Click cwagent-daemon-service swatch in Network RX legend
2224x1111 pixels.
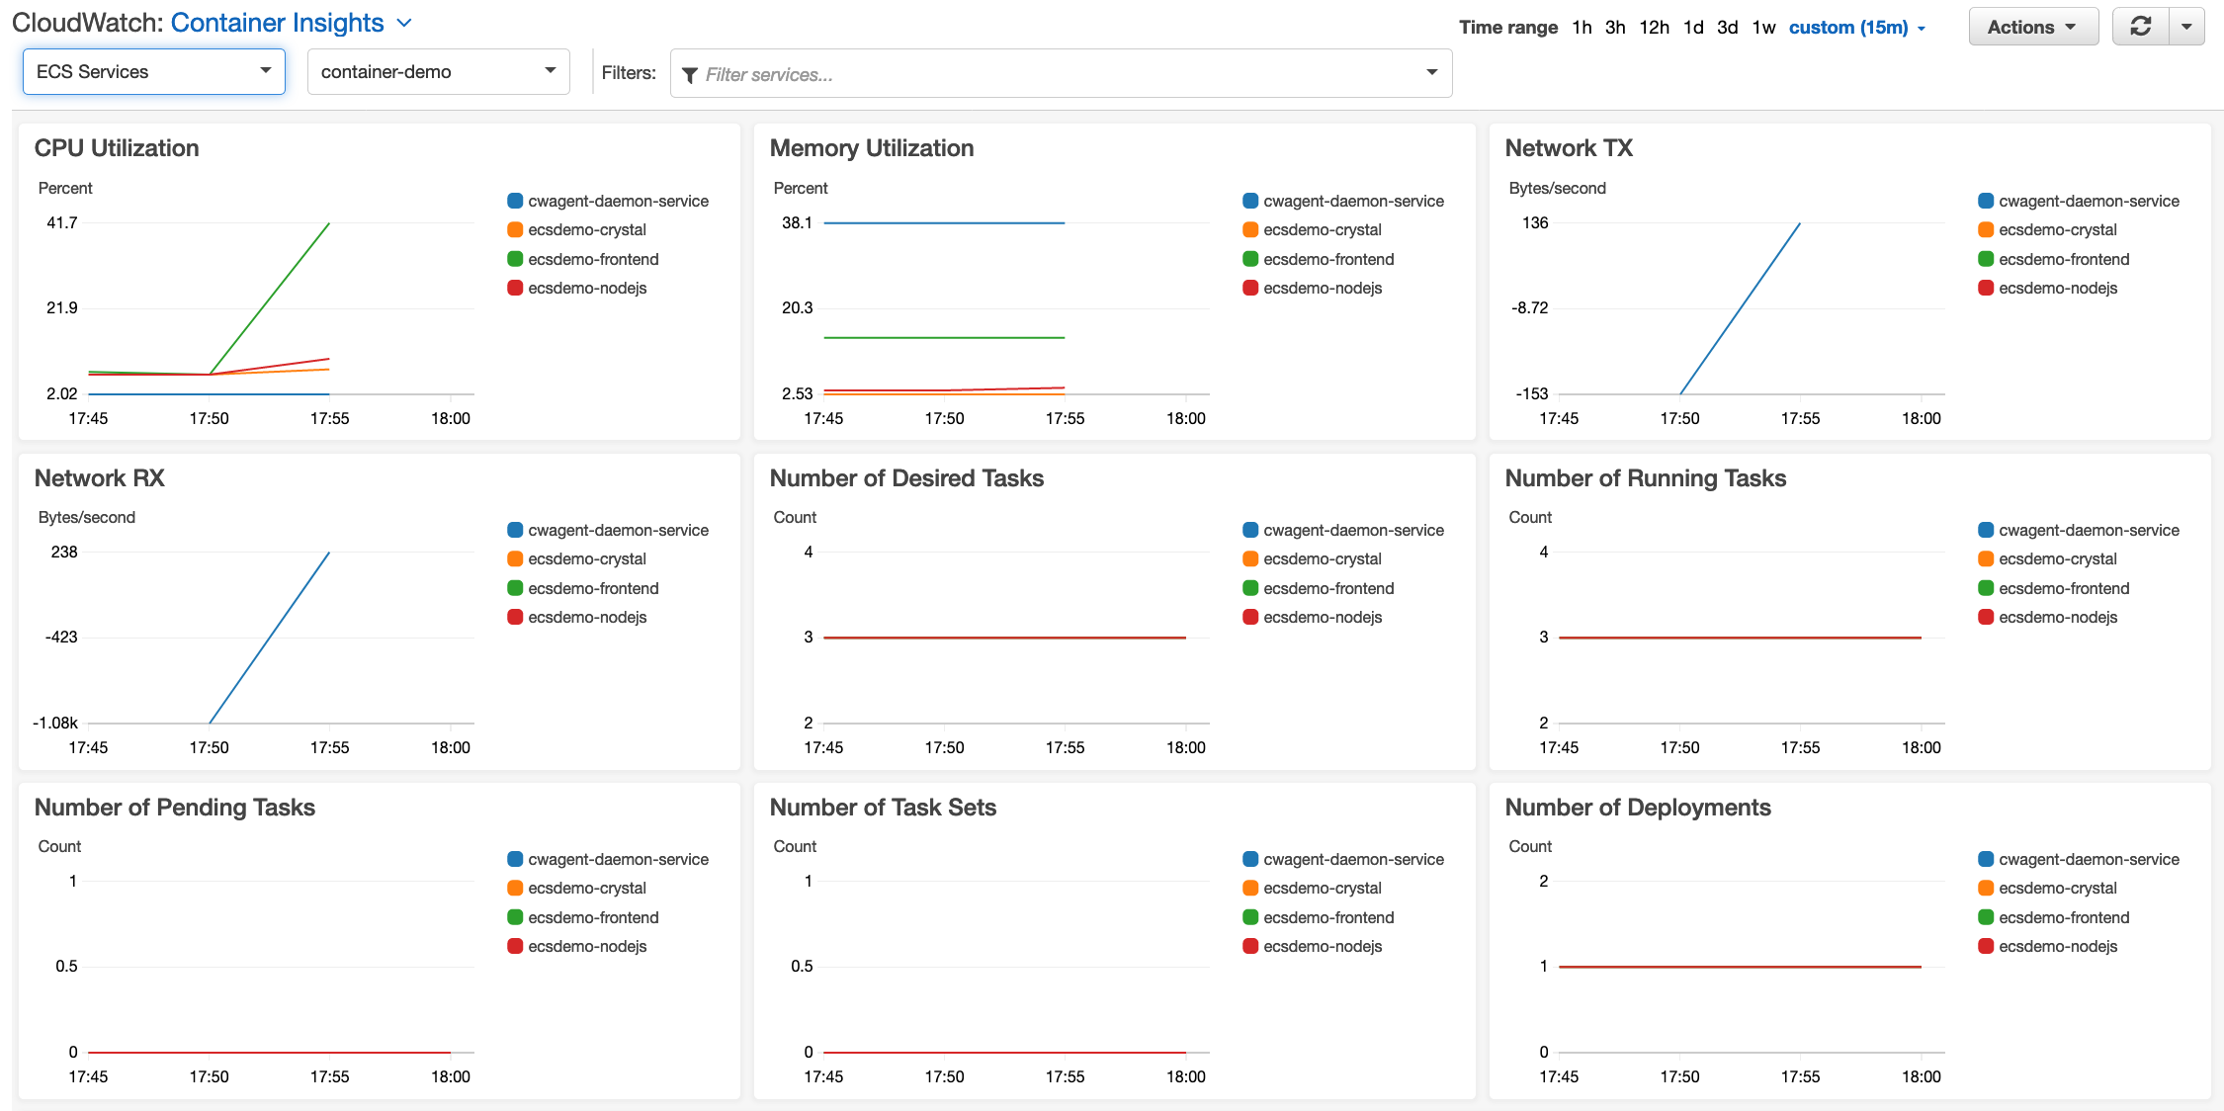515,530
